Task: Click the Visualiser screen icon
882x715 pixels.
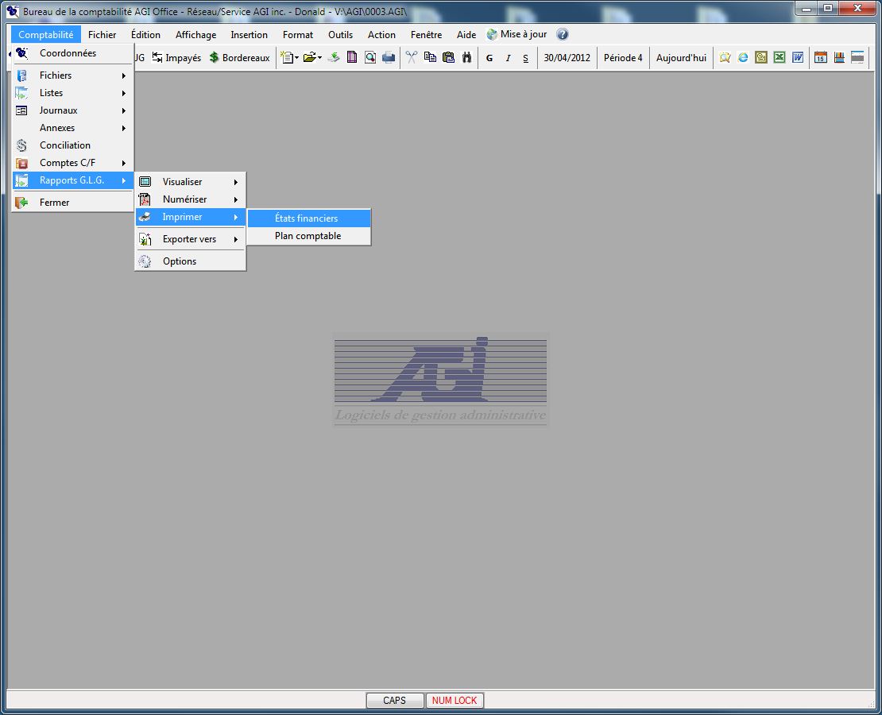Action: click(x=145, y=182)
